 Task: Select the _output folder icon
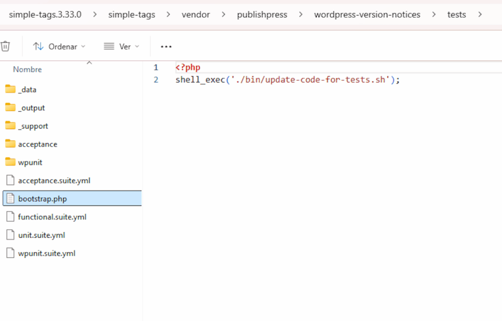10,107
